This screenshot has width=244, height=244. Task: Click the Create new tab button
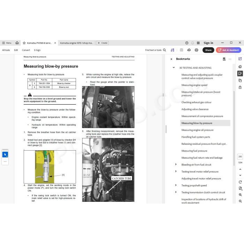(102, 43)
